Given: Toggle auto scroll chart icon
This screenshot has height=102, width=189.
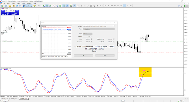Looking at the screenshot, I should (64, 6).
